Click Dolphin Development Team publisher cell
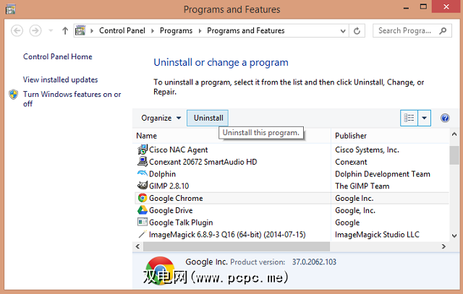This screenshot has height=294, width=463. [383, 174]
